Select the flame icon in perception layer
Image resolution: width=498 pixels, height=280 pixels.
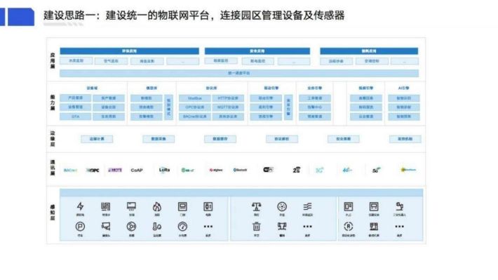(157, 206)
